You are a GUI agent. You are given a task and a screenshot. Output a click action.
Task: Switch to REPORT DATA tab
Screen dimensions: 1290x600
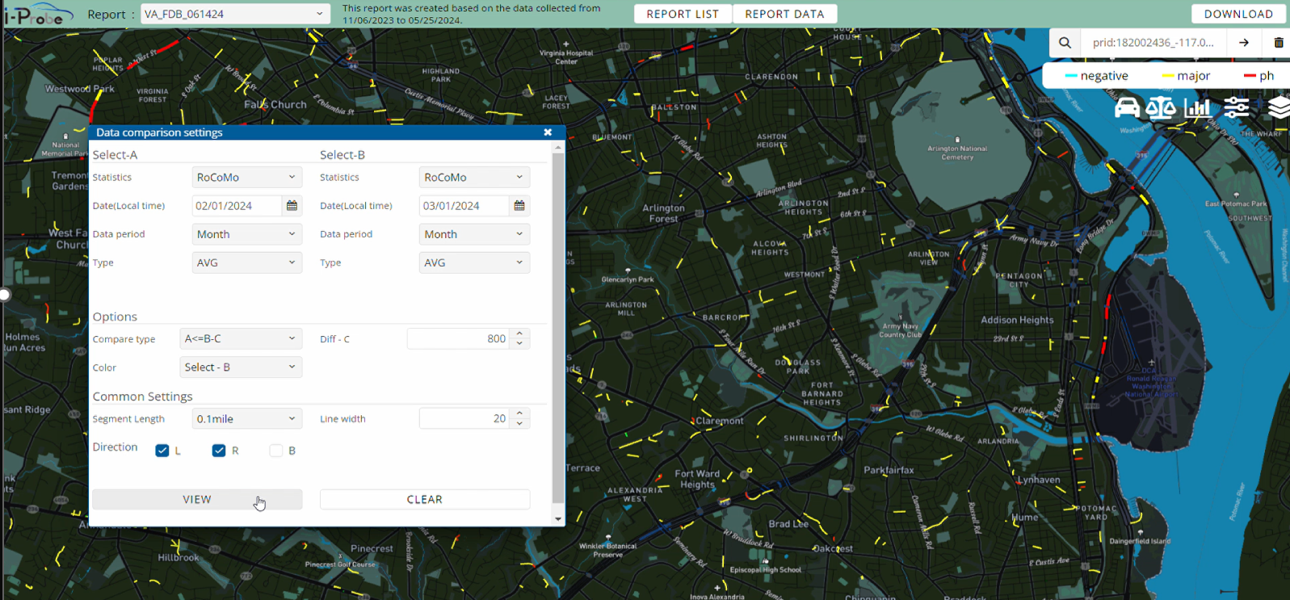[784, 14]
